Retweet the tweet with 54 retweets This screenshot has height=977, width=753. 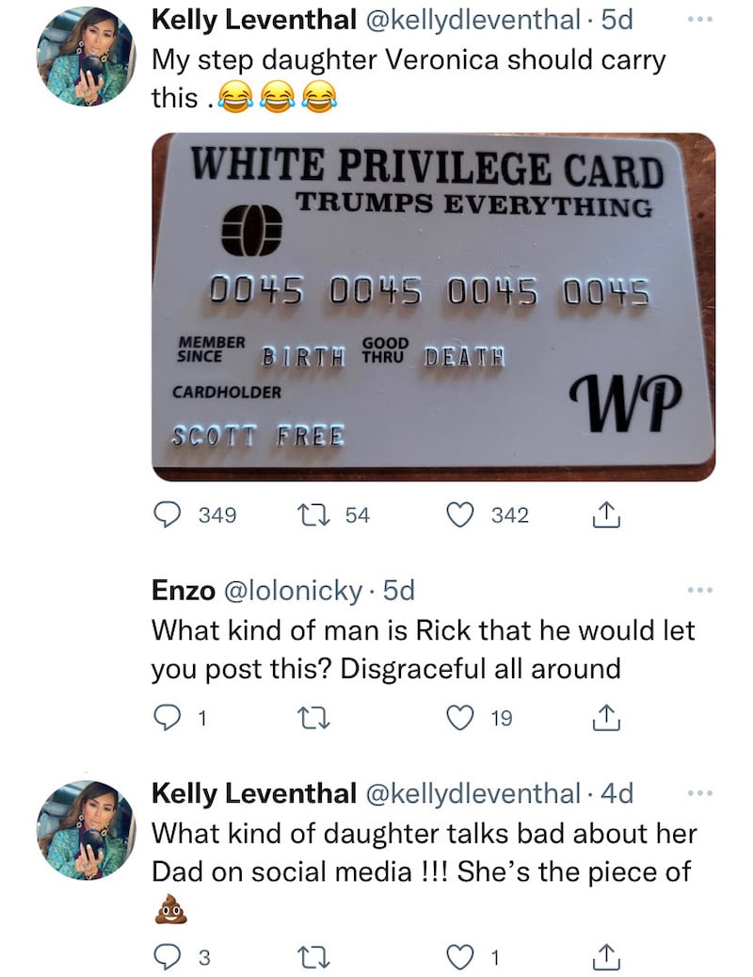point(313,514)
